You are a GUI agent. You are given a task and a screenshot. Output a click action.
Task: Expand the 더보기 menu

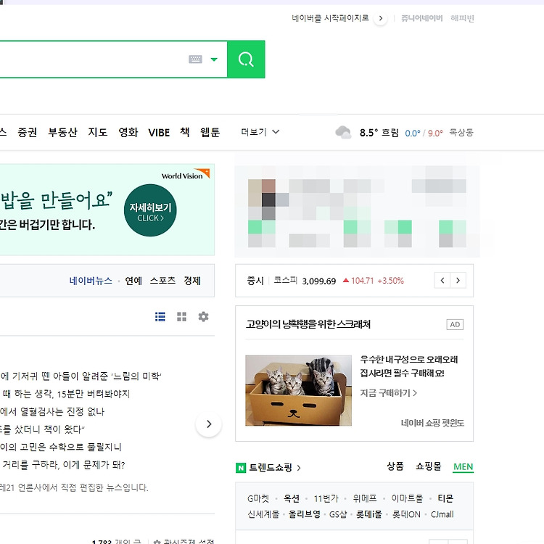260,132
